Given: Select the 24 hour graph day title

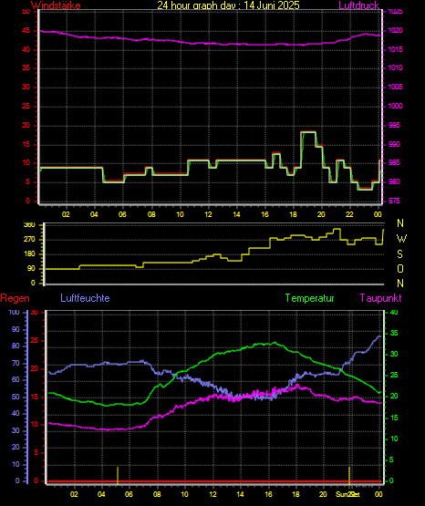Looking at the screenshot, I should 228,5.
